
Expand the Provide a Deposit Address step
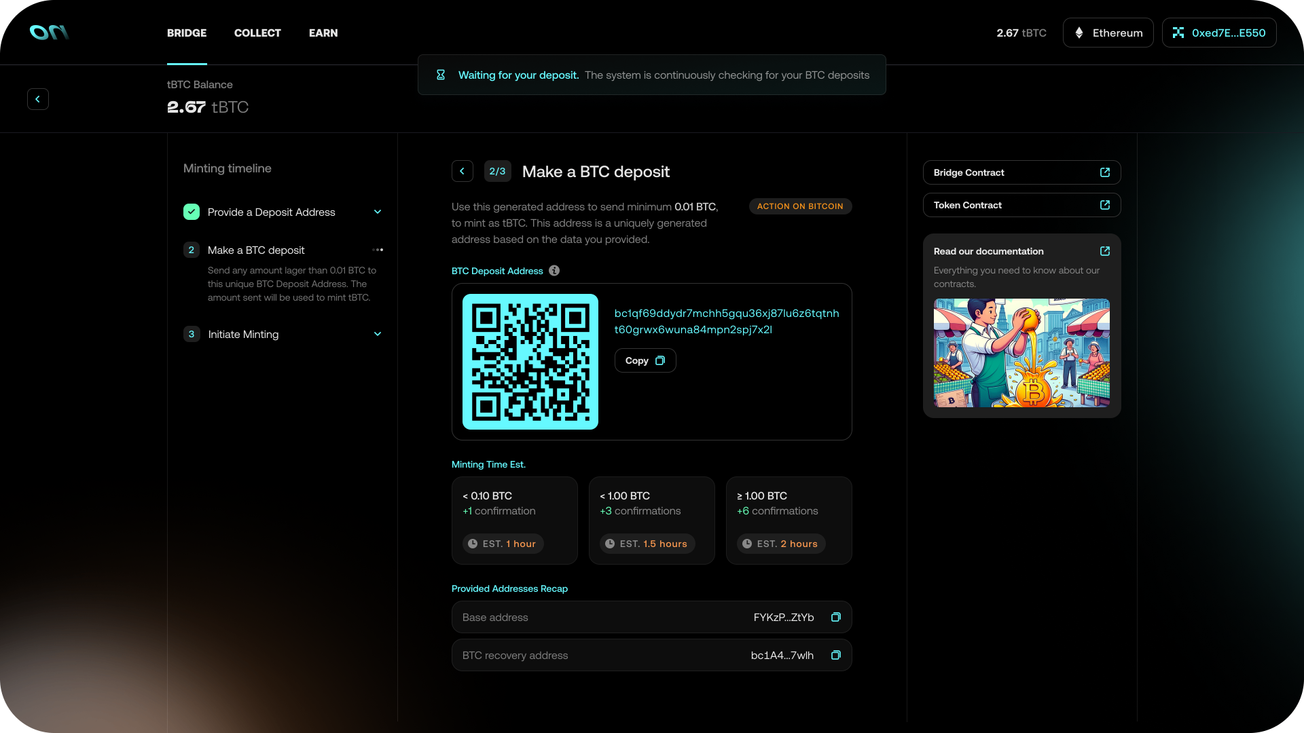click(378, 212)
